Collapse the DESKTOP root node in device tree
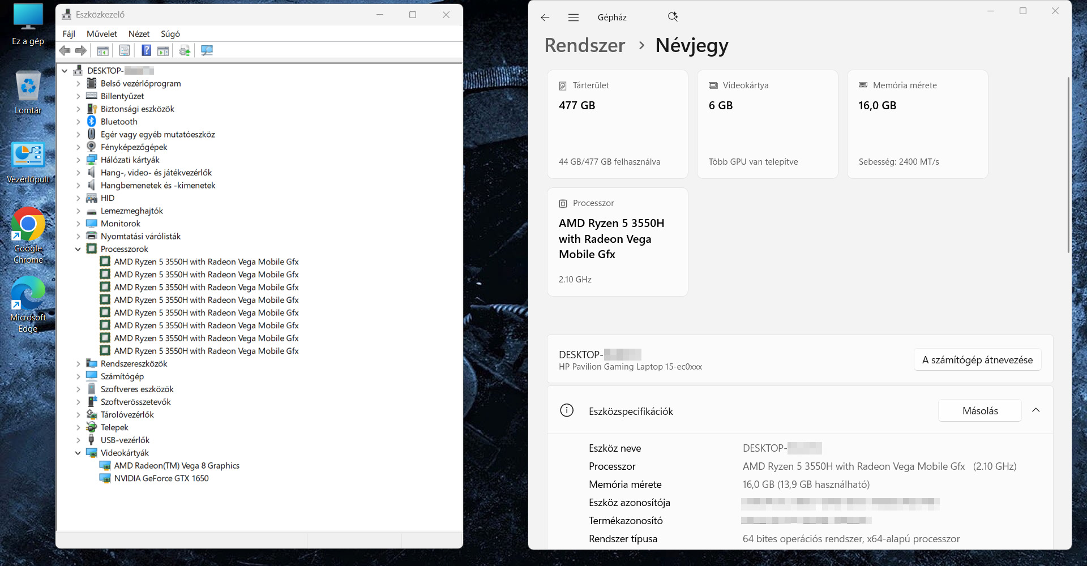The height and width of the screenshot is (566, 1087). coord(65,71)
